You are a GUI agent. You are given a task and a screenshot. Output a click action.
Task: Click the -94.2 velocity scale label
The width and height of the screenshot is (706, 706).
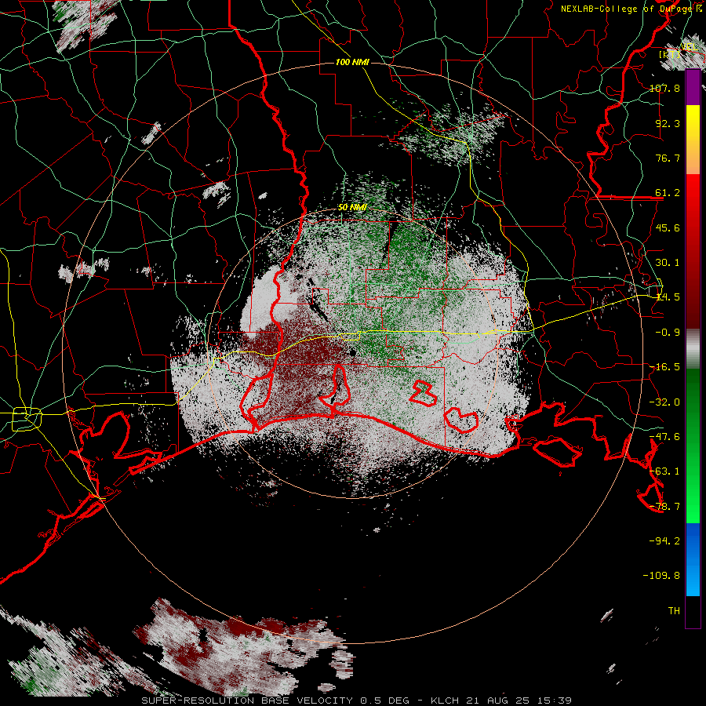tap(664, 541)
